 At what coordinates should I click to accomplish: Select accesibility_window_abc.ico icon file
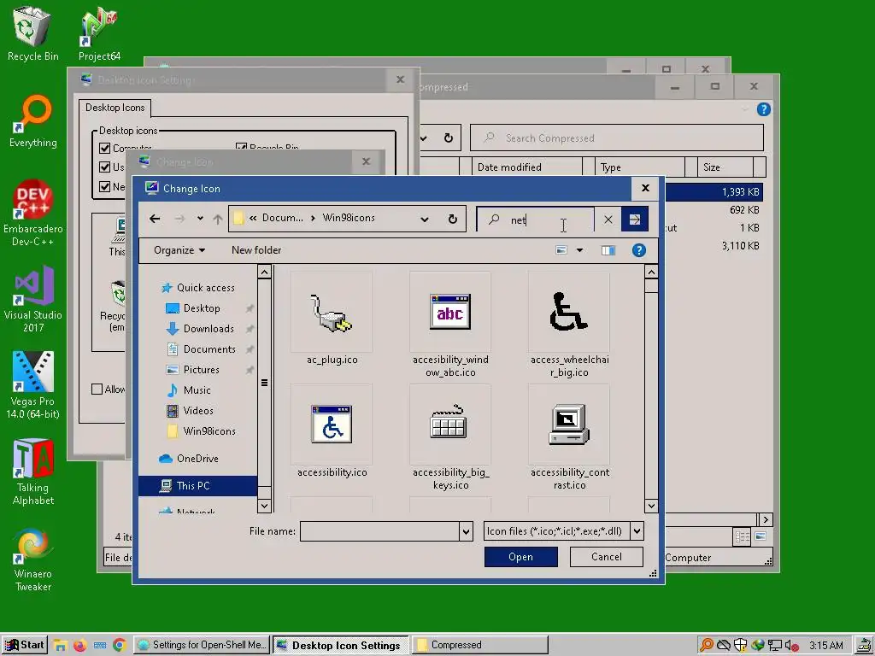[449, 325]
